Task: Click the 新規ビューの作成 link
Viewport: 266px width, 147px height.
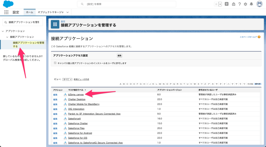Action: click(81, 79)
